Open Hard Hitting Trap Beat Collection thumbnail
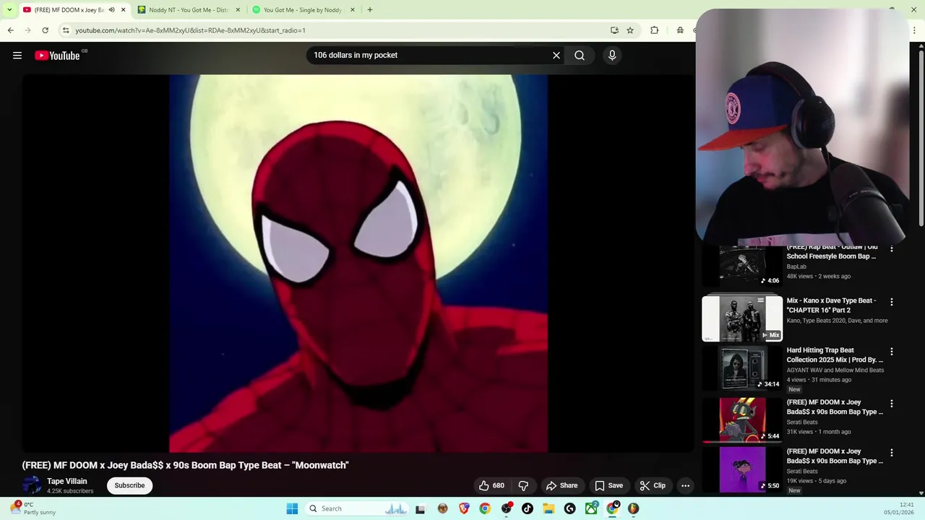 click(x=742, y=368)
